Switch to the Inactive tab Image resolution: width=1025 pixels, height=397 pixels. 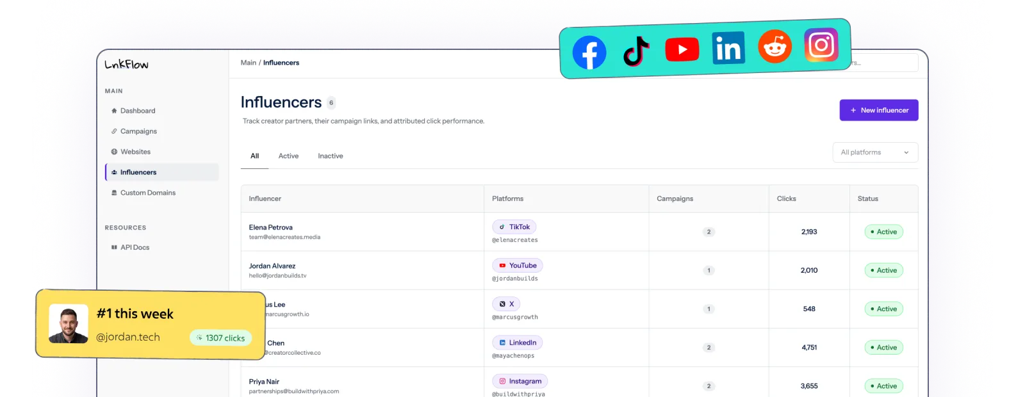coord(331,156)
